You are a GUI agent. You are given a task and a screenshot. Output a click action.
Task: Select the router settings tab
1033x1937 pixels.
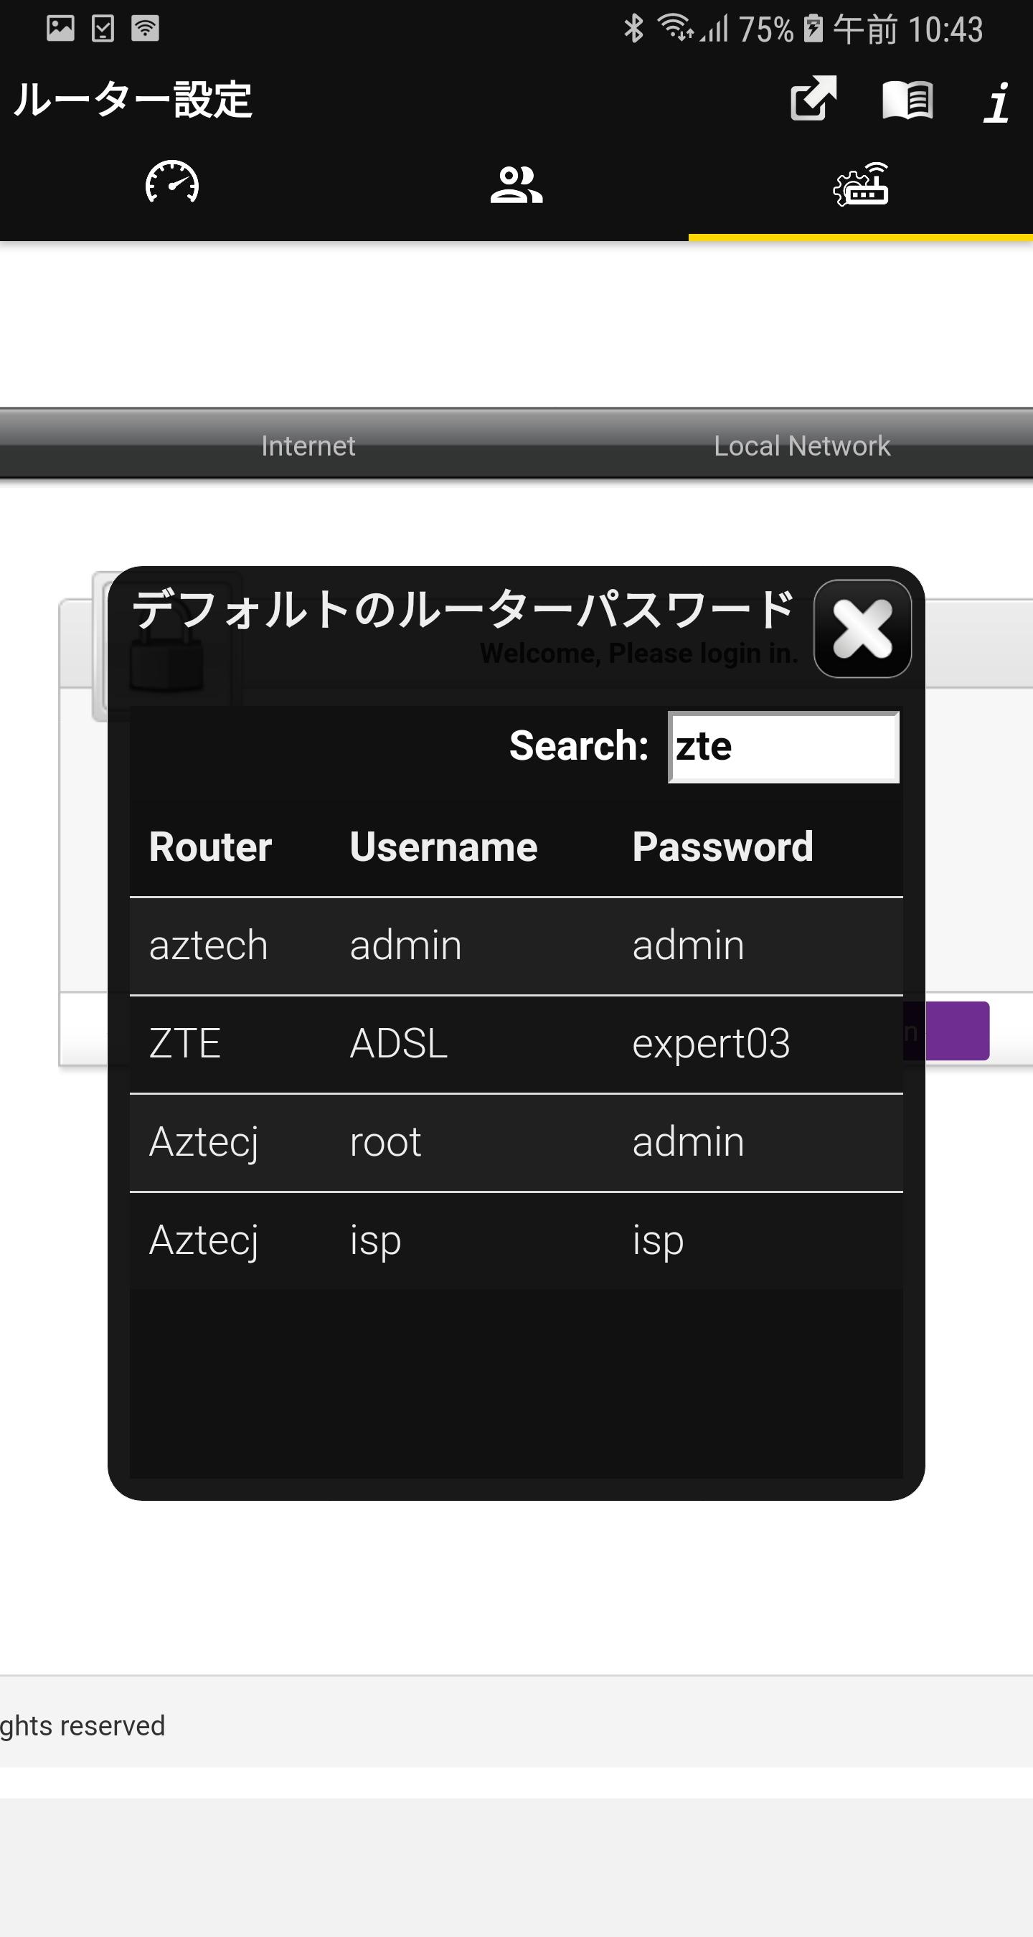tap(861, 184)
